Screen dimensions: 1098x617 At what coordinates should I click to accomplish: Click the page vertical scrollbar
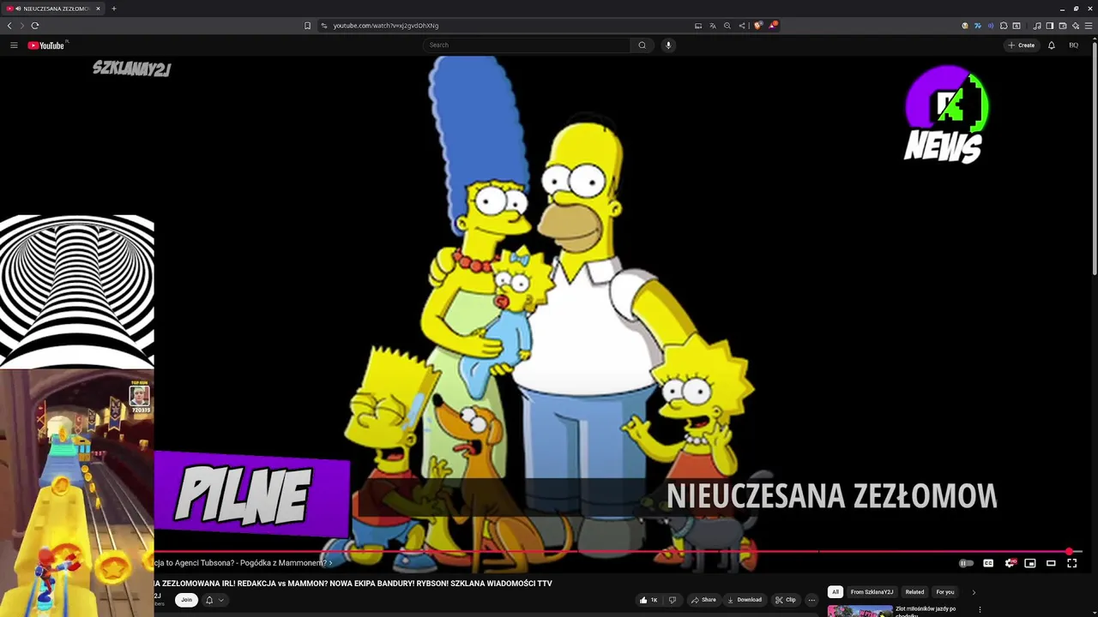(x=1095, y=158)
